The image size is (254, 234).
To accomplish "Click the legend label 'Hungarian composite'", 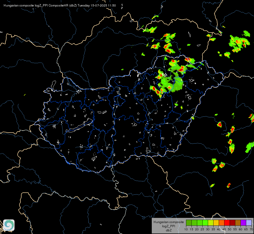I will pos(169,222).
